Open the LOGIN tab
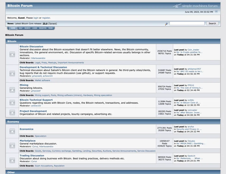Image resolution: width=226 pixels, height=174 pixels. (x=35, y=28)
